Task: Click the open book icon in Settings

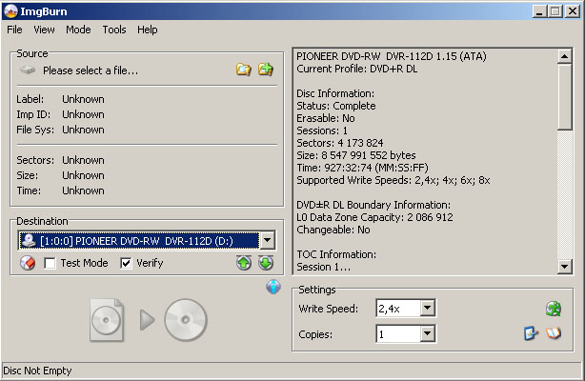Action: coord(554,333)
